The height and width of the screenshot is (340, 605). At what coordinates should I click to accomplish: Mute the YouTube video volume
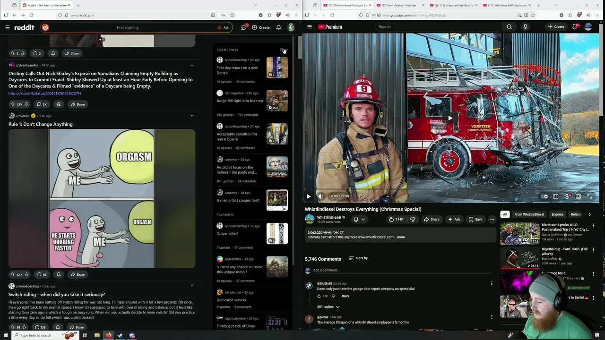tap(320, 196)
